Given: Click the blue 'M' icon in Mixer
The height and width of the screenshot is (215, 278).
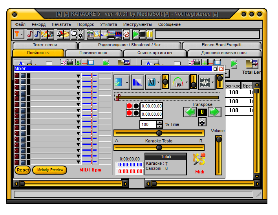Looking at the screenshot, I should (x=151, y=82).
